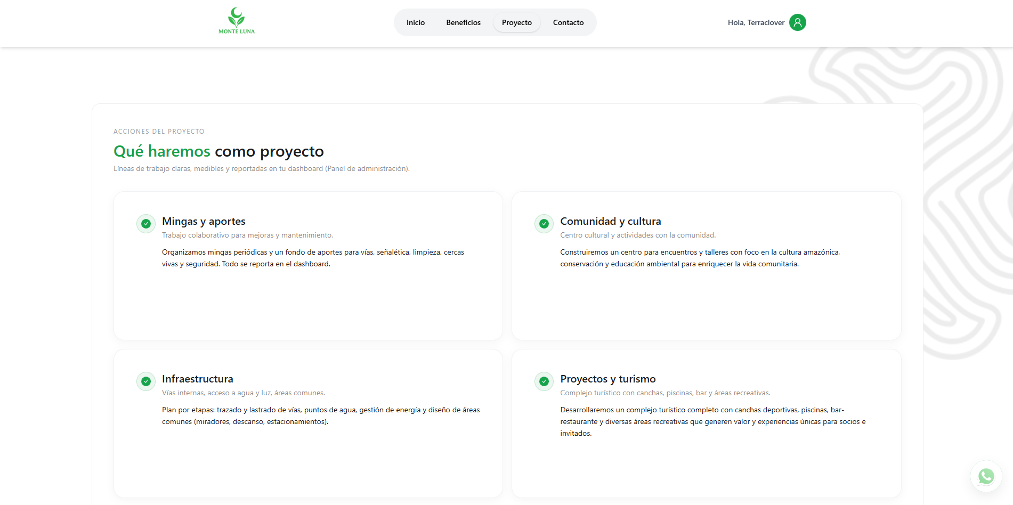Navigate to the Contacto page
This screenshot has width=1013, height=505.
coord(568,22)
